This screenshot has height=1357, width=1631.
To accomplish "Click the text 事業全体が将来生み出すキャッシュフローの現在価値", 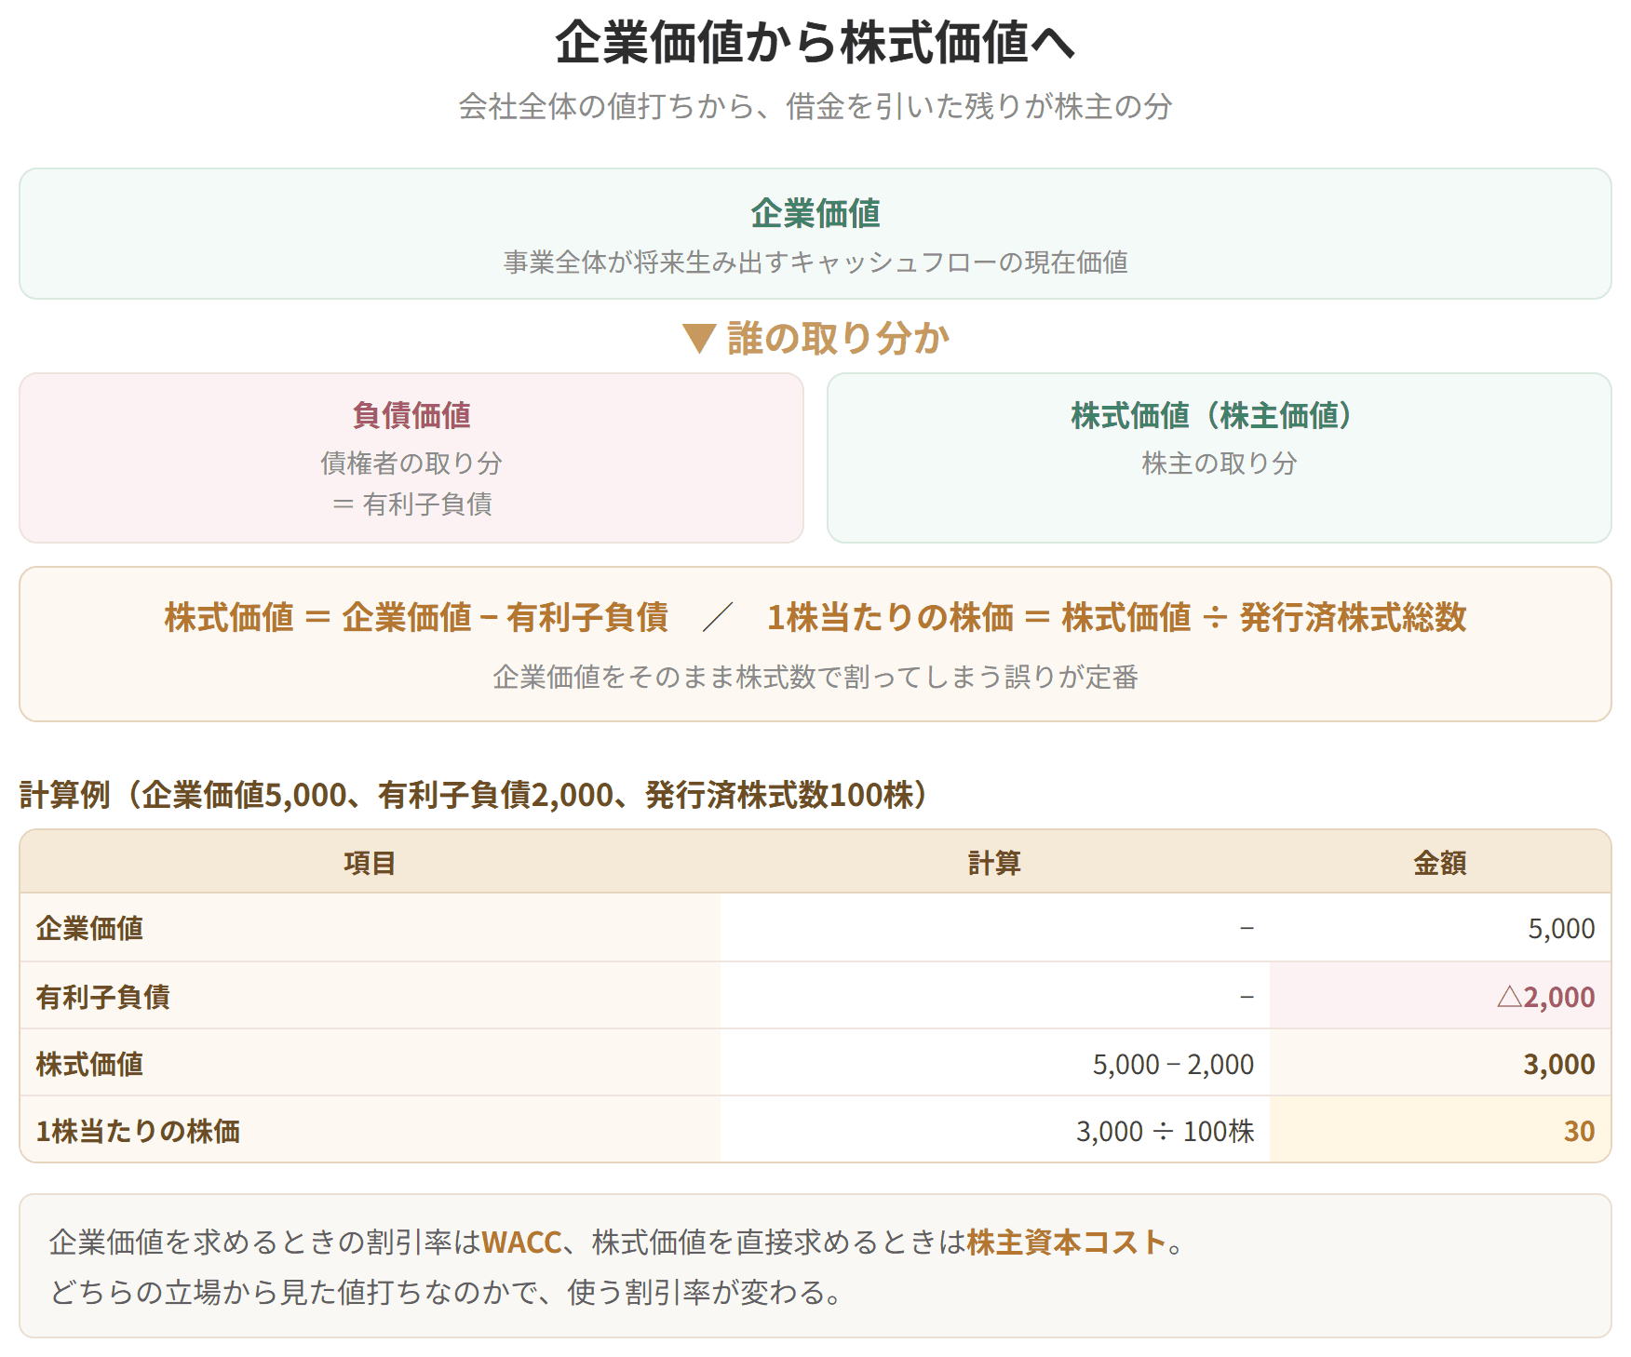I will [815, 262].
